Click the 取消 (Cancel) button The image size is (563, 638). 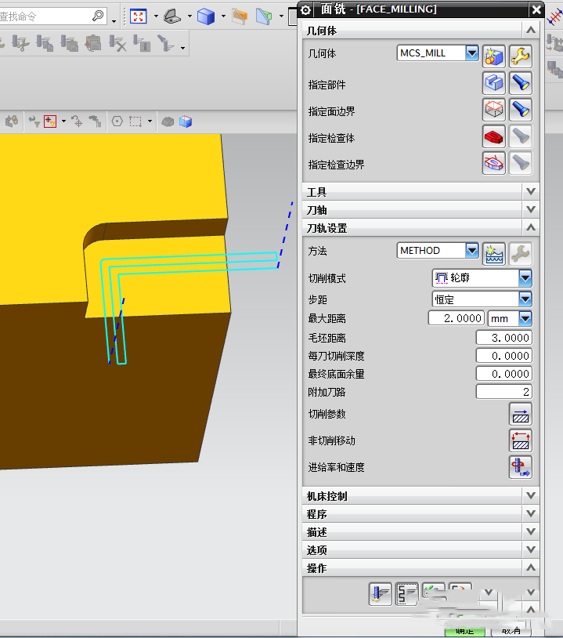pos(511,631)
